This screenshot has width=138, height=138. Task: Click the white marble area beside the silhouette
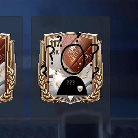(x=54, y=85)
